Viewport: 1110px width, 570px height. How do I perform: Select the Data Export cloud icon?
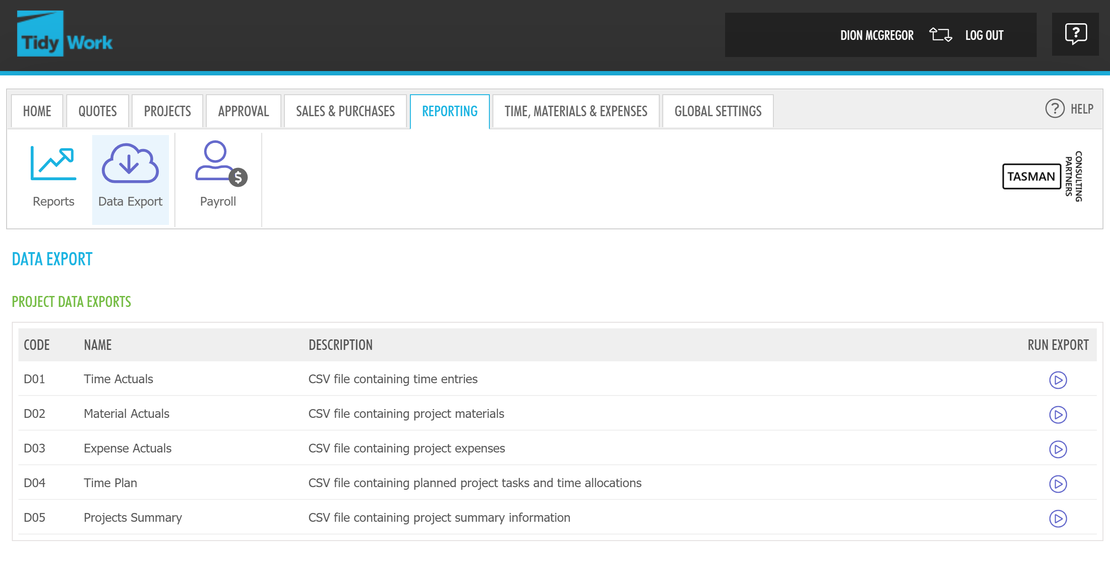[130, 163]
